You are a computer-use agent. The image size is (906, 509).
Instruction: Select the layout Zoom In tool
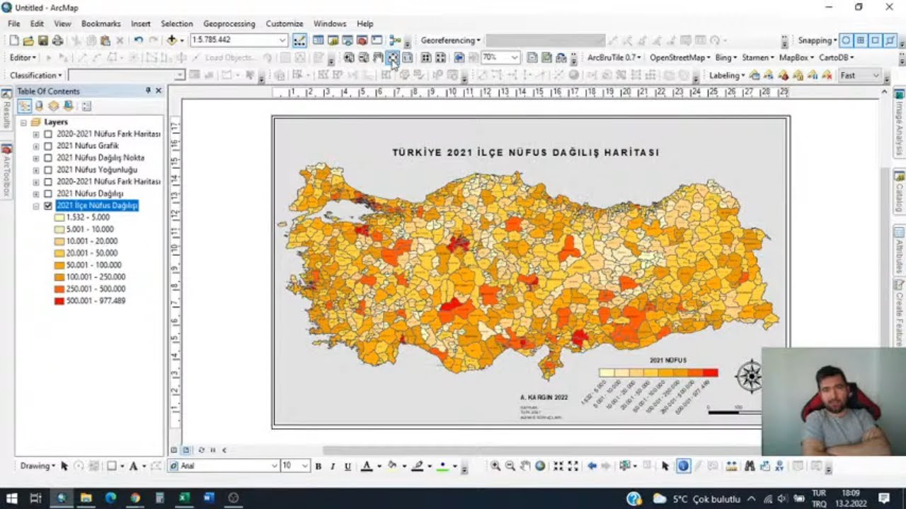(x=349, y=57)
